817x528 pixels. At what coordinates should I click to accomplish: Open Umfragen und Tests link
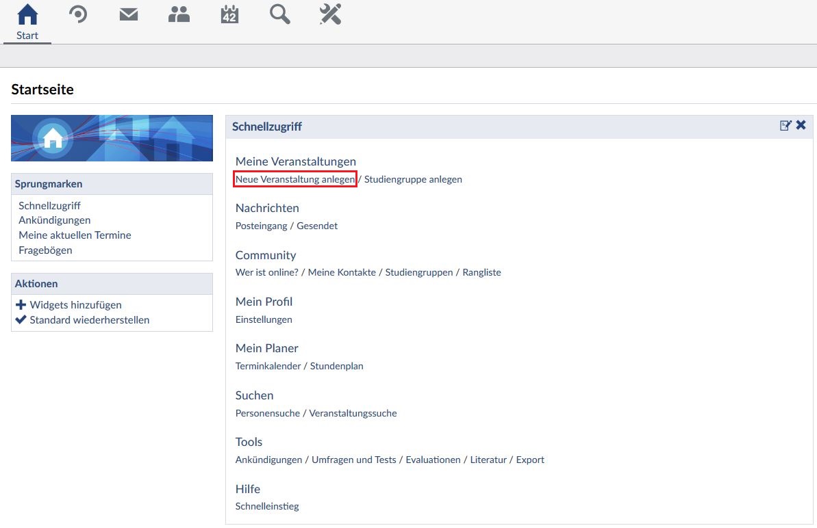[353, 460]
